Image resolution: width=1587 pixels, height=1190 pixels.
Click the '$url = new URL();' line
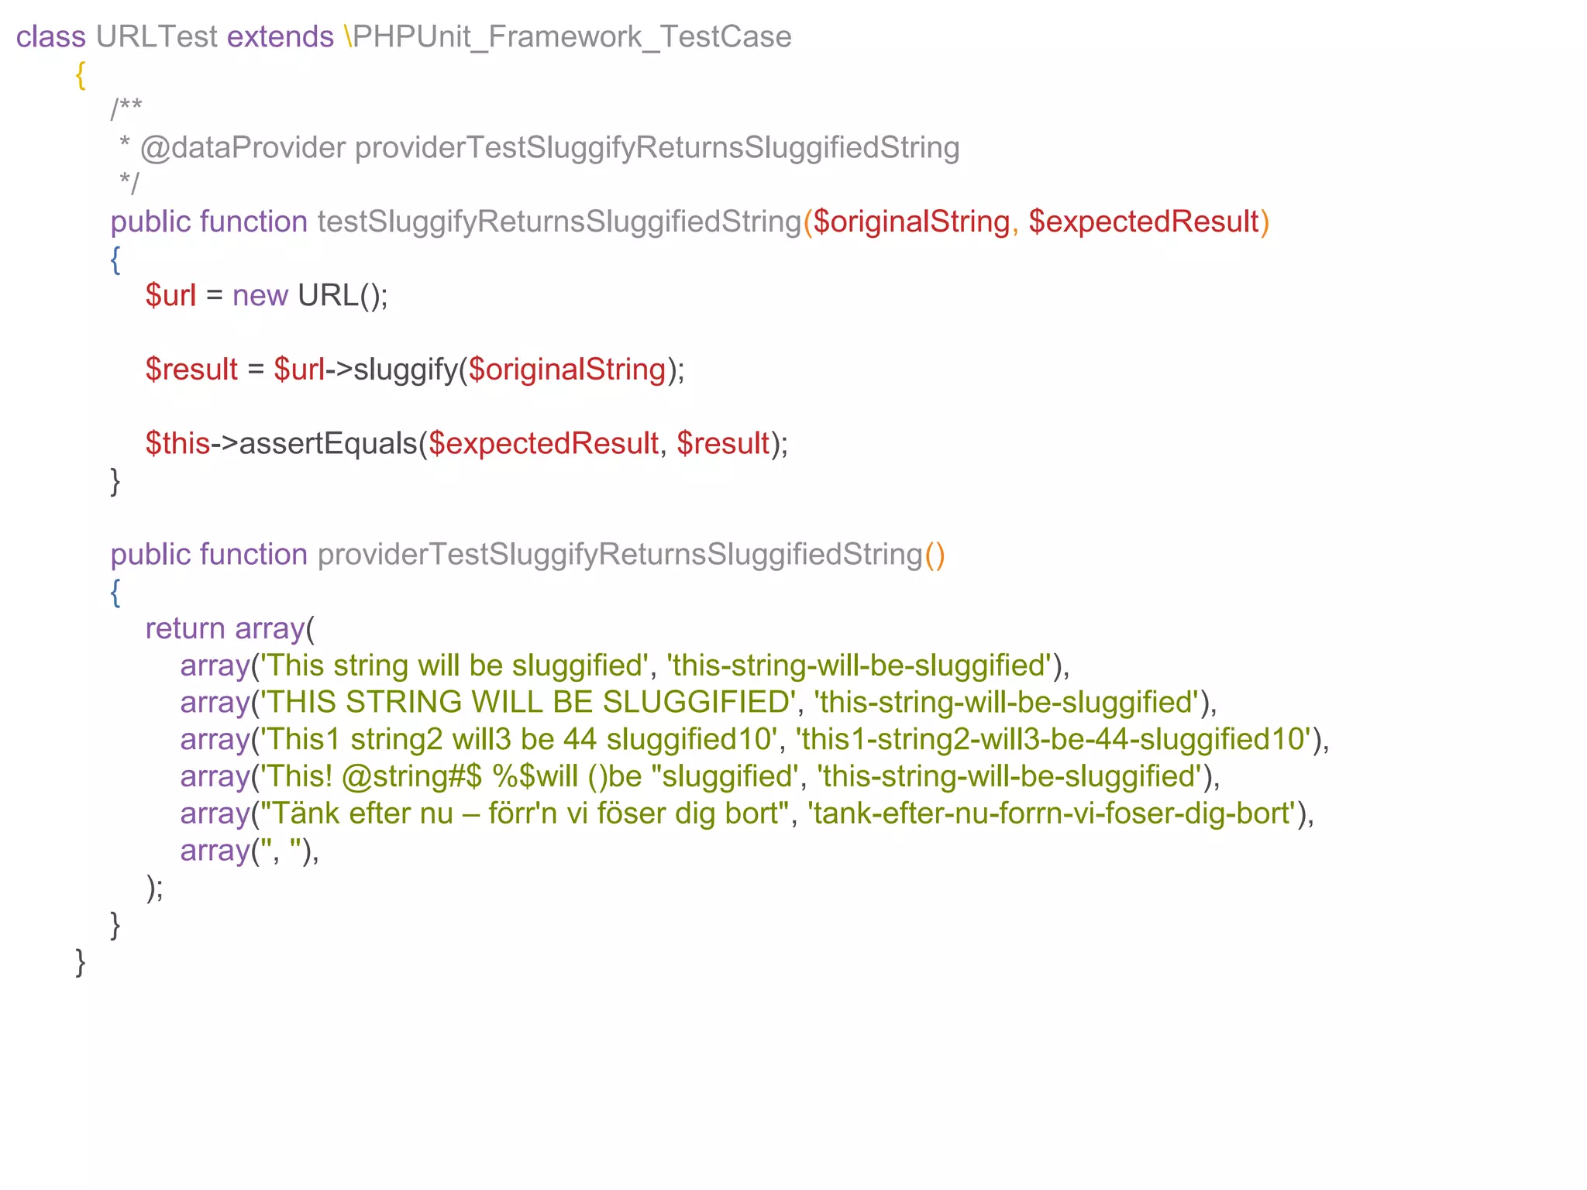pyautogui.click(x=267, y=295)
